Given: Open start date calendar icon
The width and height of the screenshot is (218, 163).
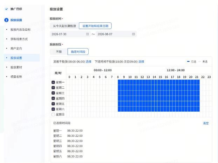Looking at the screenshot, I should click(88, 34).
